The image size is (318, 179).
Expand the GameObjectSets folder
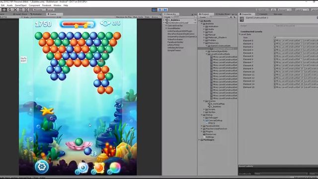(x=207, y=51)
